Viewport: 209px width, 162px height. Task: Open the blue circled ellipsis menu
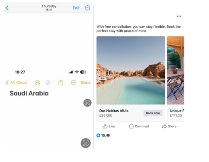pyautogui.click(x=87, y=8)
